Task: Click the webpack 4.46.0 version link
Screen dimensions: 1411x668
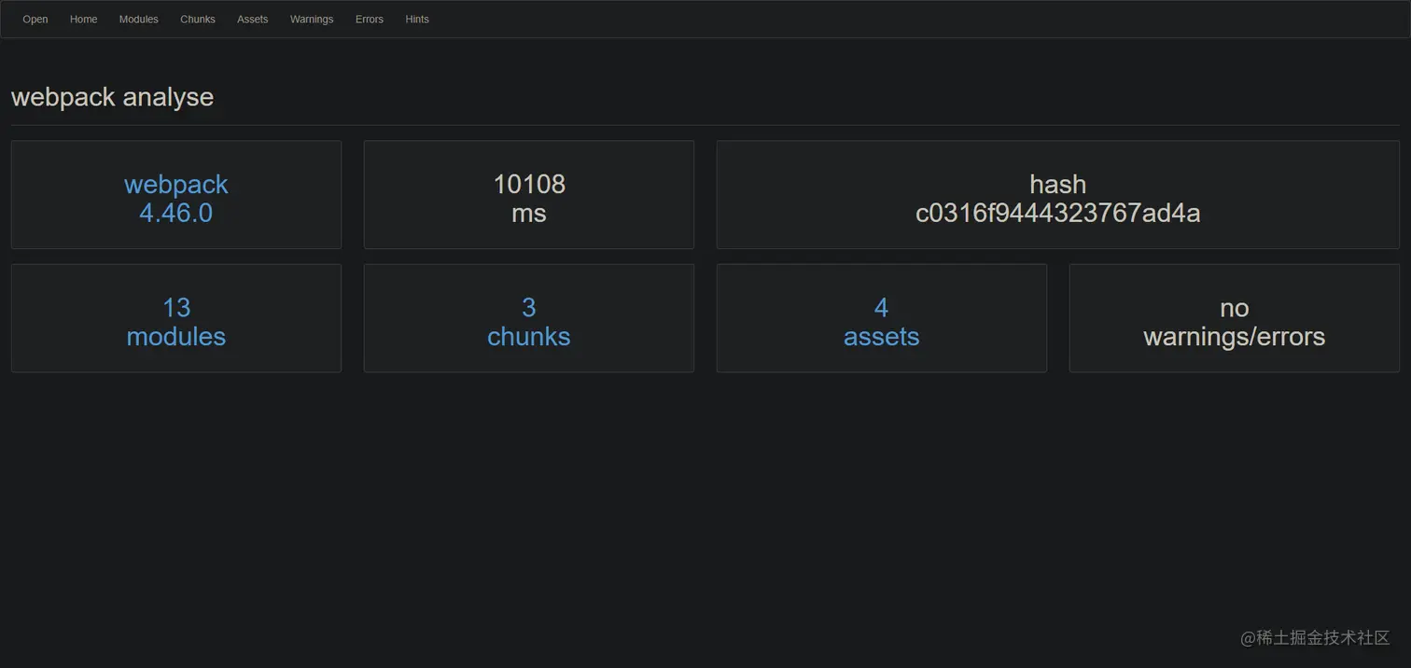Action: point(176,199)
